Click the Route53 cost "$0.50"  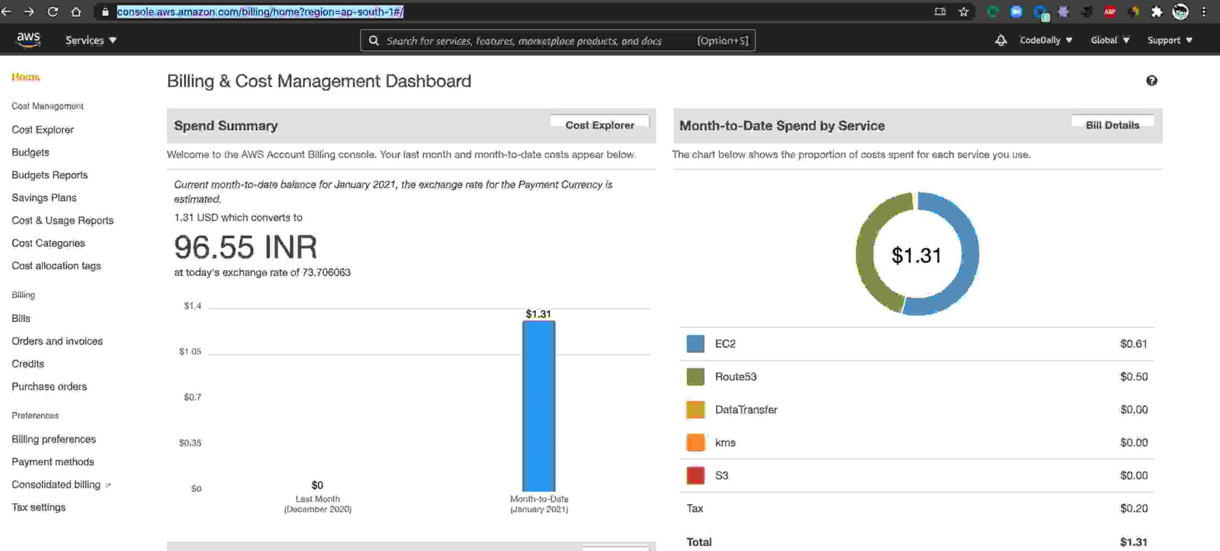[x=1134, y=377]
